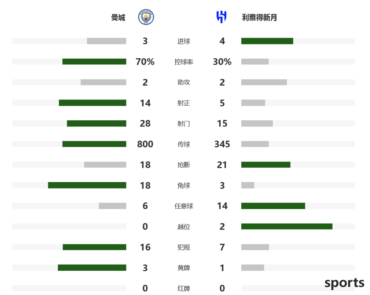The height and width of the screenshot is (295, 370).
Task: Open the 曼城 team name link
Action: point(118,17)
